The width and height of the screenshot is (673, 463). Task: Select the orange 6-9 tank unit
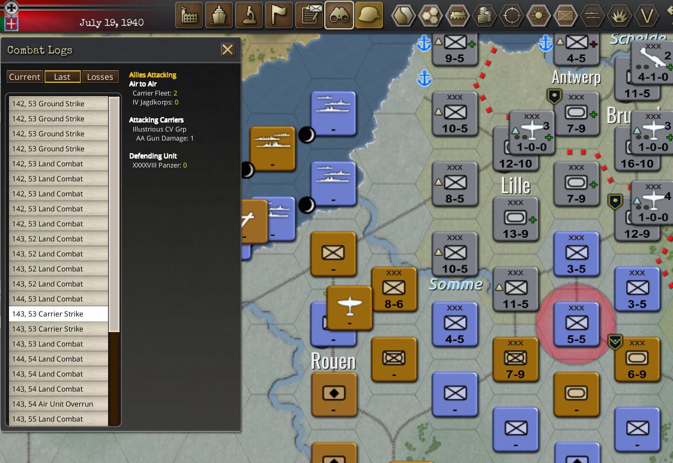(x=637, y=360)
